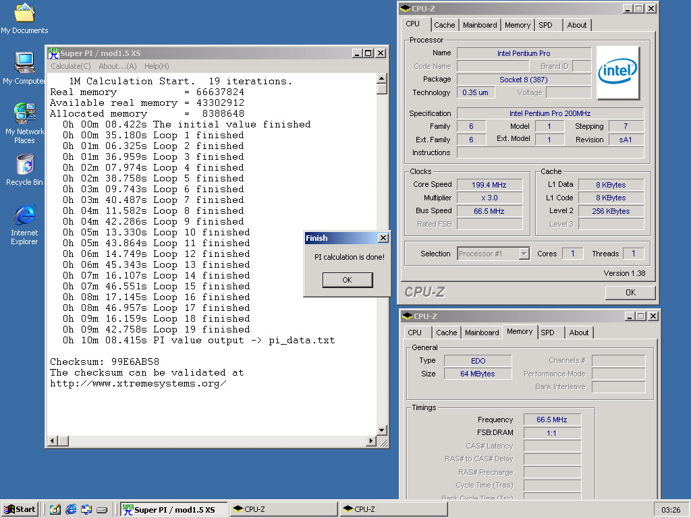Click the Checksum: 99E6AB58 line
This screenshot has width=691, height=518.
[105, 362]
